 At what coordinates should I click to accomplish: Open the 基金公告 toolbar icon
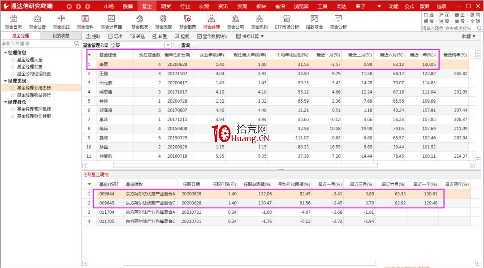(37, 22)
